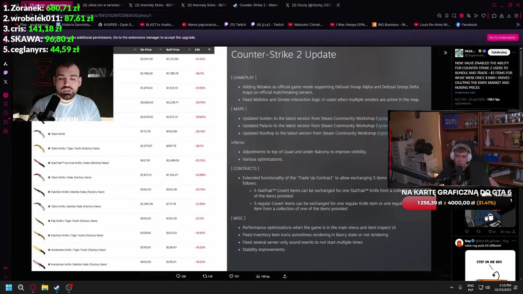Screen dimensions: 523x294
Task: Open the jLcs2 - Twitch bookmark
Action: tap(267, 24)
